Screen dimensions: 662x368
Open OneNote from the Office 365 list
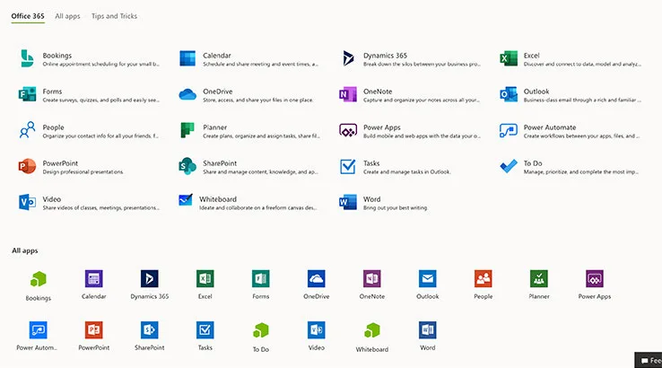point(348,94)
